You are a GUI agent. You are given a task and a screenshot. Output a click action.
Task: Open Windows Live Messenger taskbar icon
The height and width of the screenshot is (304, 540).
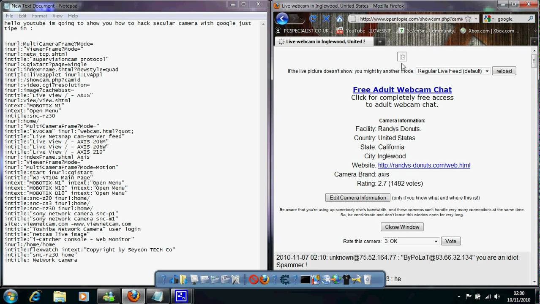pyautogui.click(x=109, y=296)
